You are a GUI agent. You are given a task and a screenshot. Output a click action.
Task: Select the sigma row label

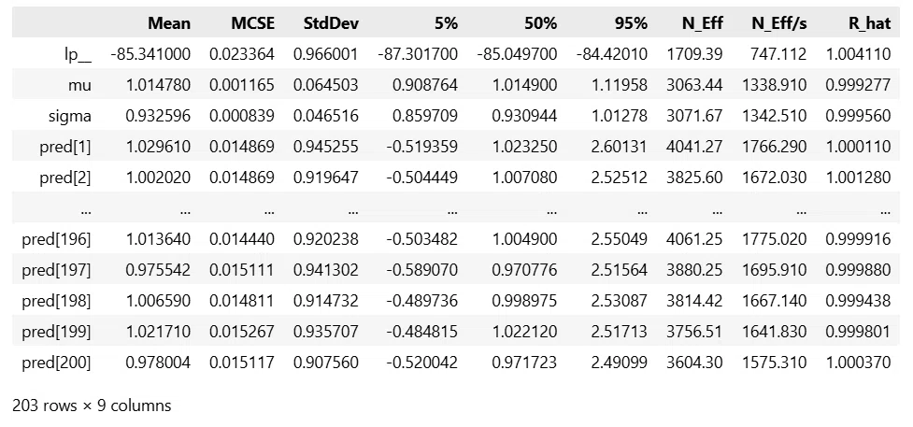(70, 116)
